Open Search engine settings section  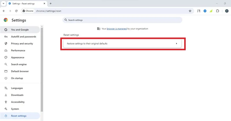coord(20,64)
